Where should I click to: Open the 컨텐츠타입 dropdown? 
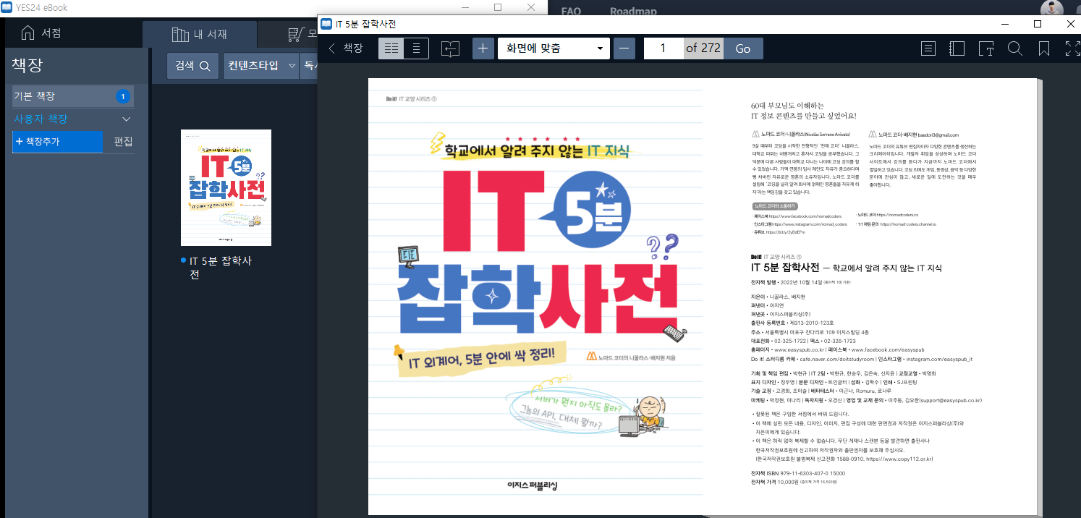261,66
